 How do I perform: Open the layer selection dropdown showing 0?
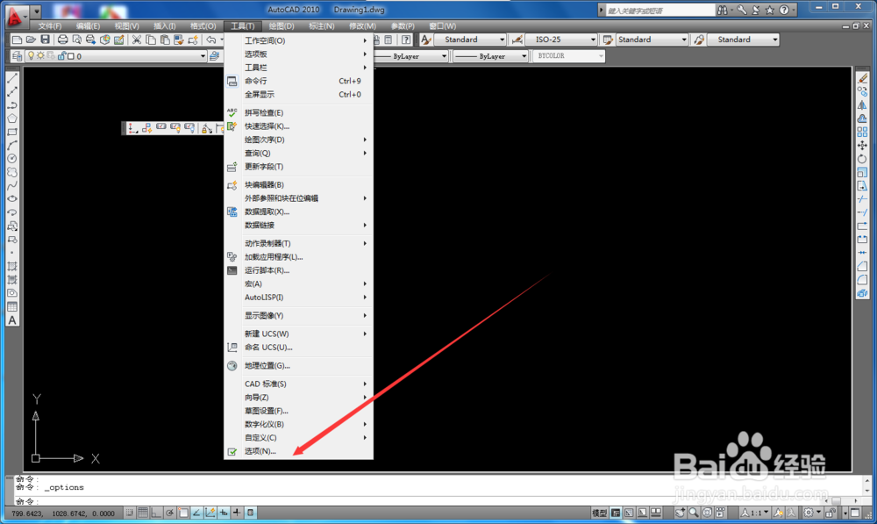pyautogui.click(x=116, y=56)
